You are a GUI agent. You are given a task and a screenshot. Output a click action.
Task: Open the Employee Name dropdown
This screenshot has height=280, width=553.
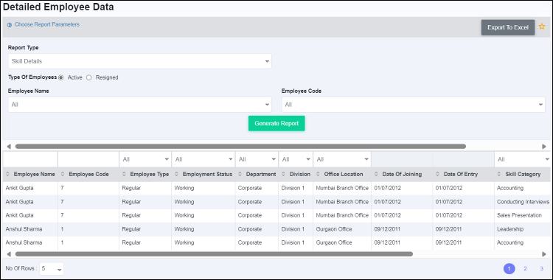pos(139,105)
